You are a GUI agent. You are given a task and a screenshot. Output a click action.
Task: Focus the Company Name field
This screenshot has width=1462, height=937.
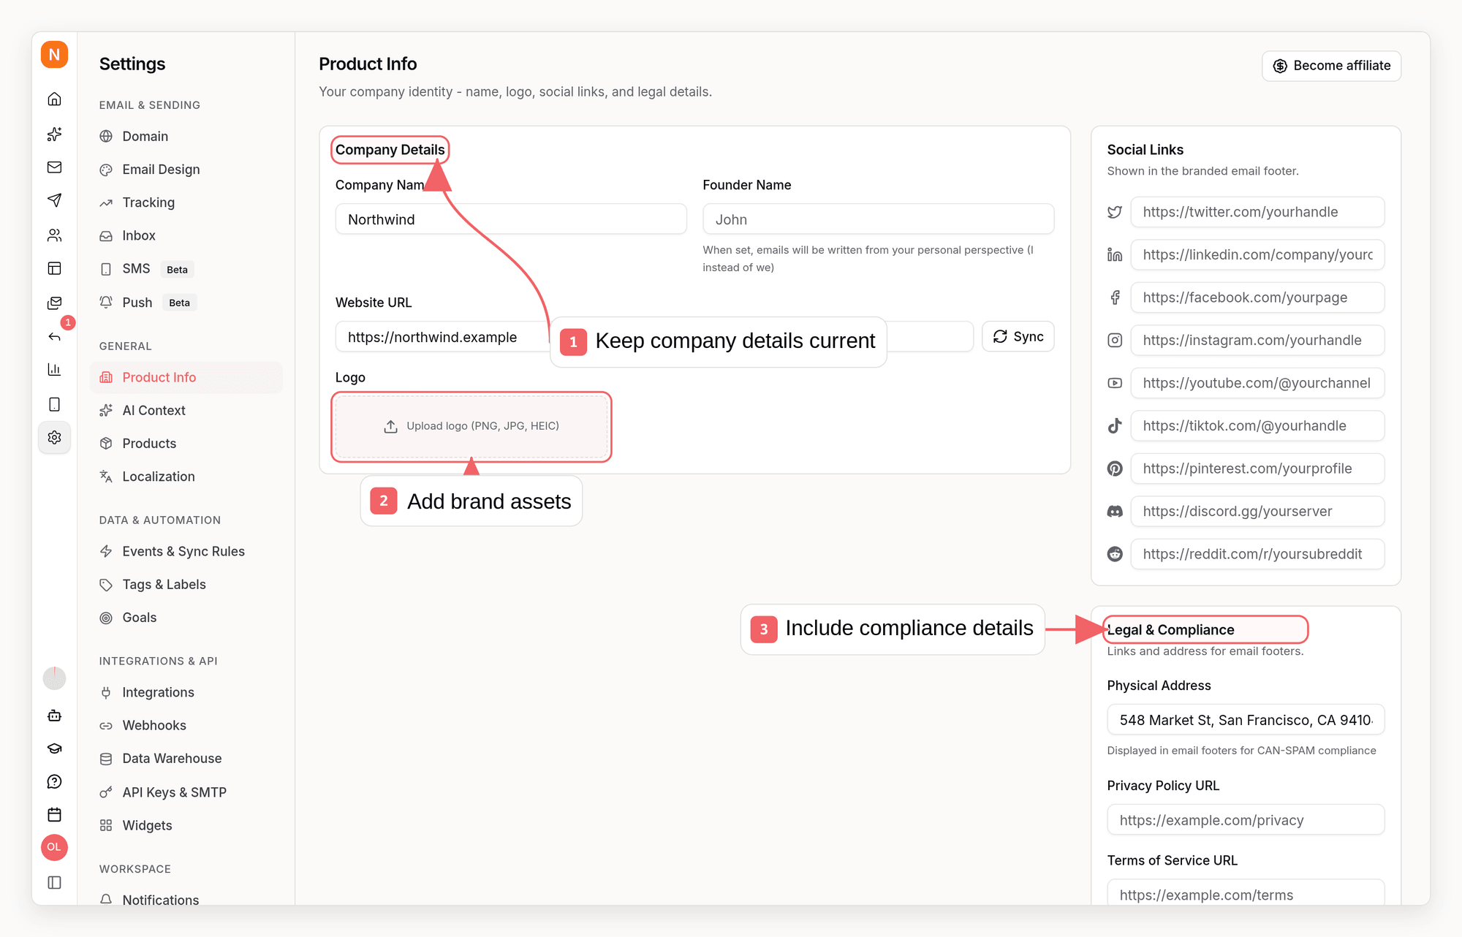[x=511, y=219]
